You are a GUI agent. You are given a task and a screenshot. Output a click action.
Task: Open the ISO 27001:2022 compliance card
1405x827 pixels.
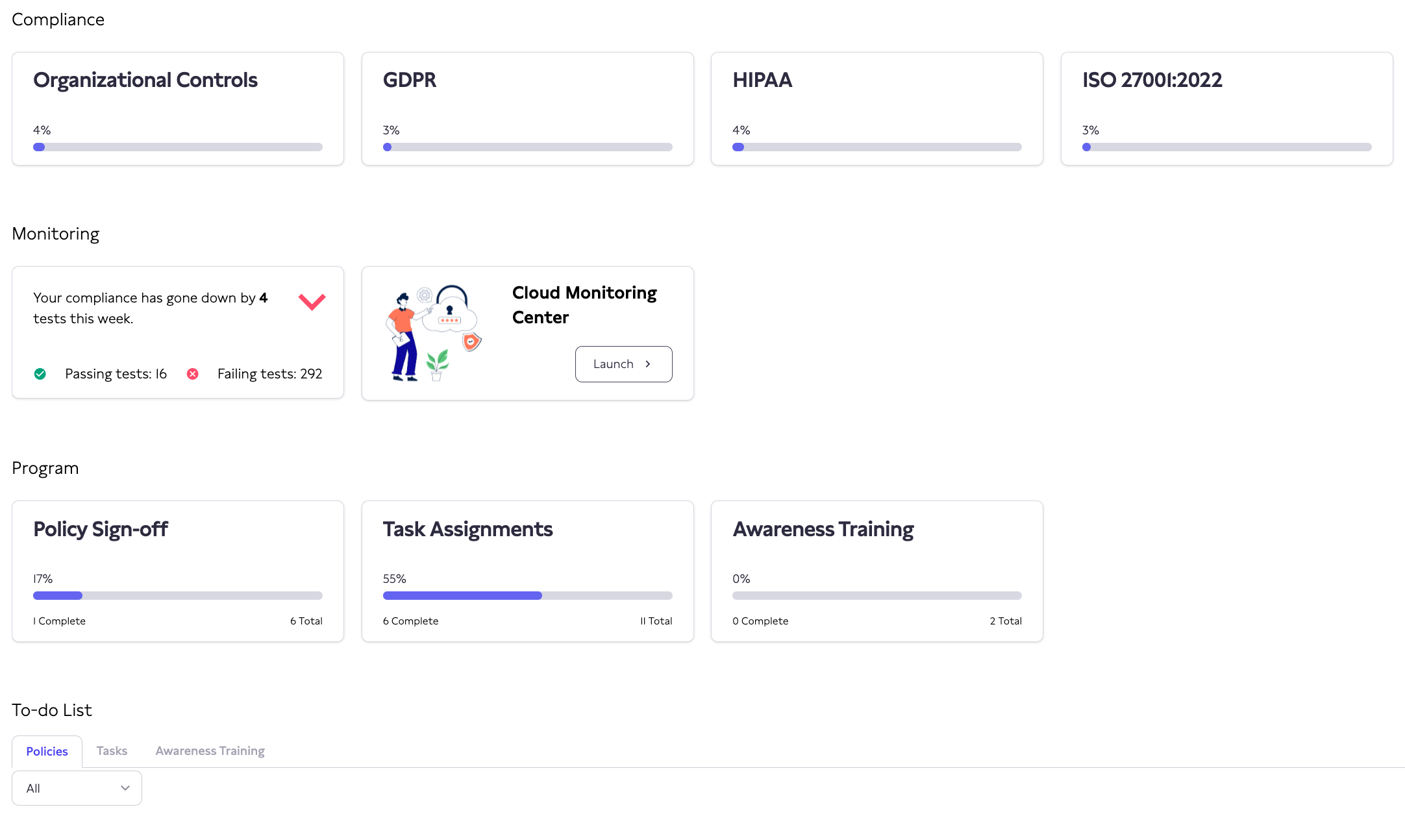(1227, 109)
